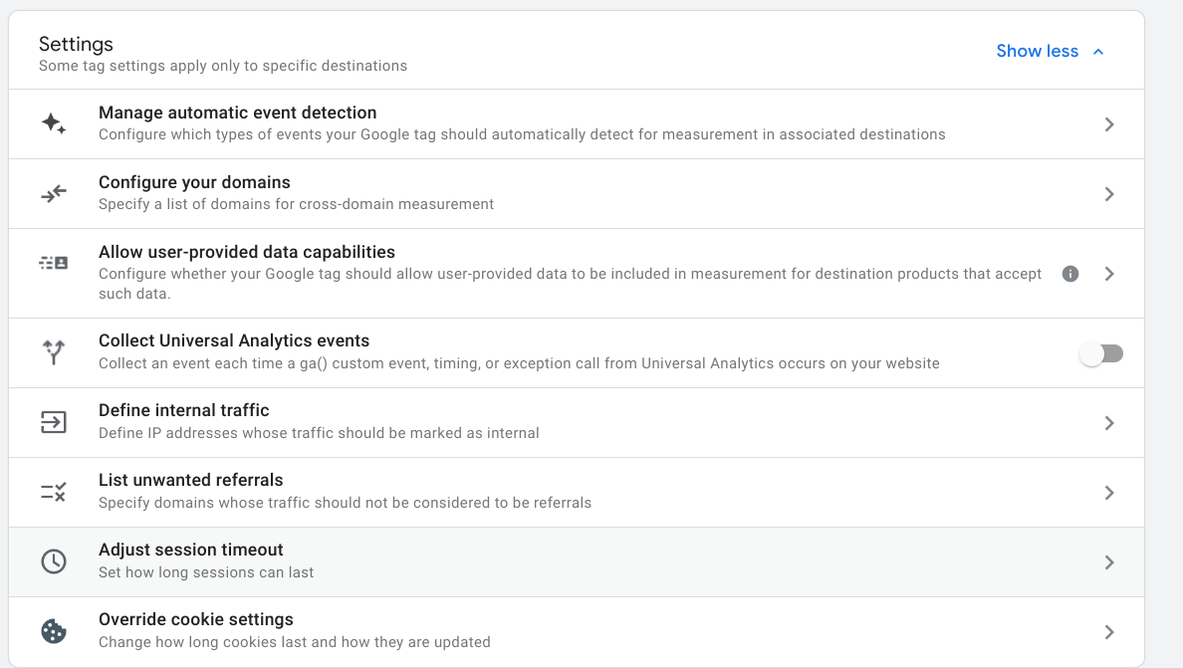This screenshot has height=668, width=1183.
Task: Click the user-provided data card icon
Action: [54, 263]
